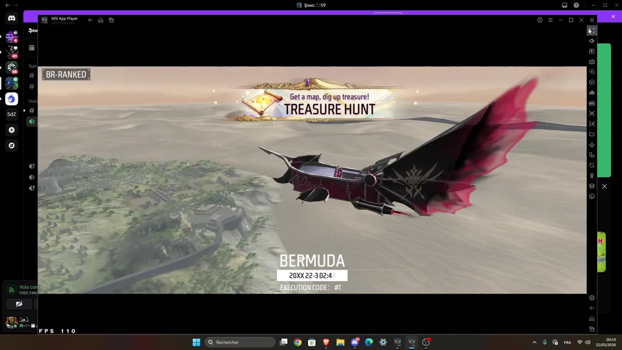
Task: Collapse the MSI sidebar with double chevron
Action: pos(592,20)
